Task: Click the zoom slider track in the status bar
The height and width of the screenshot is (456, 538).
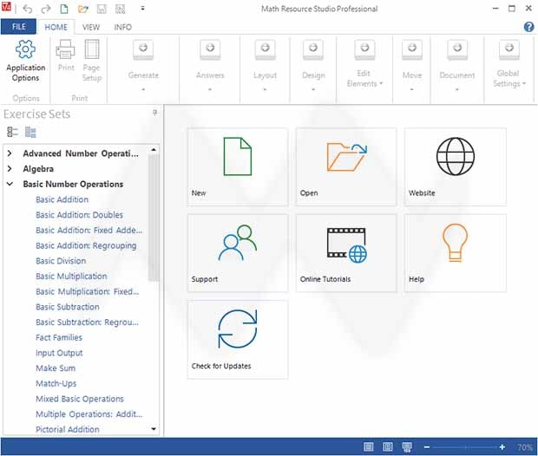Action: click(464, 447)
